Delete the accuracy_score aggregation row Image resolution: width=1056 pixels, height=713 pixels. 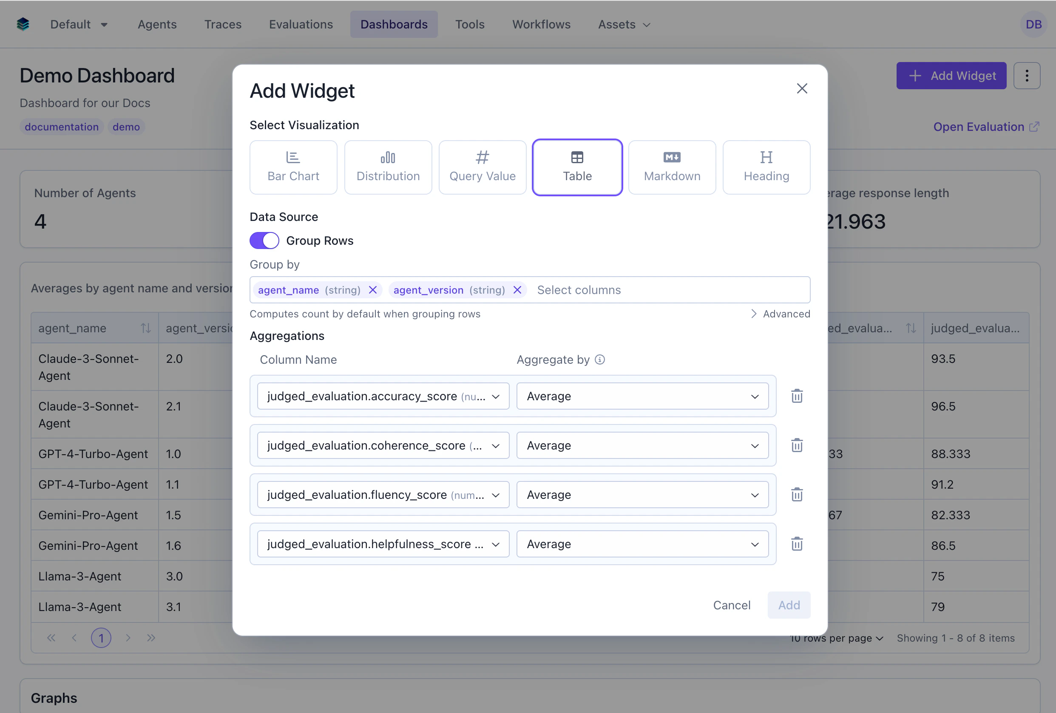[797, 396]
